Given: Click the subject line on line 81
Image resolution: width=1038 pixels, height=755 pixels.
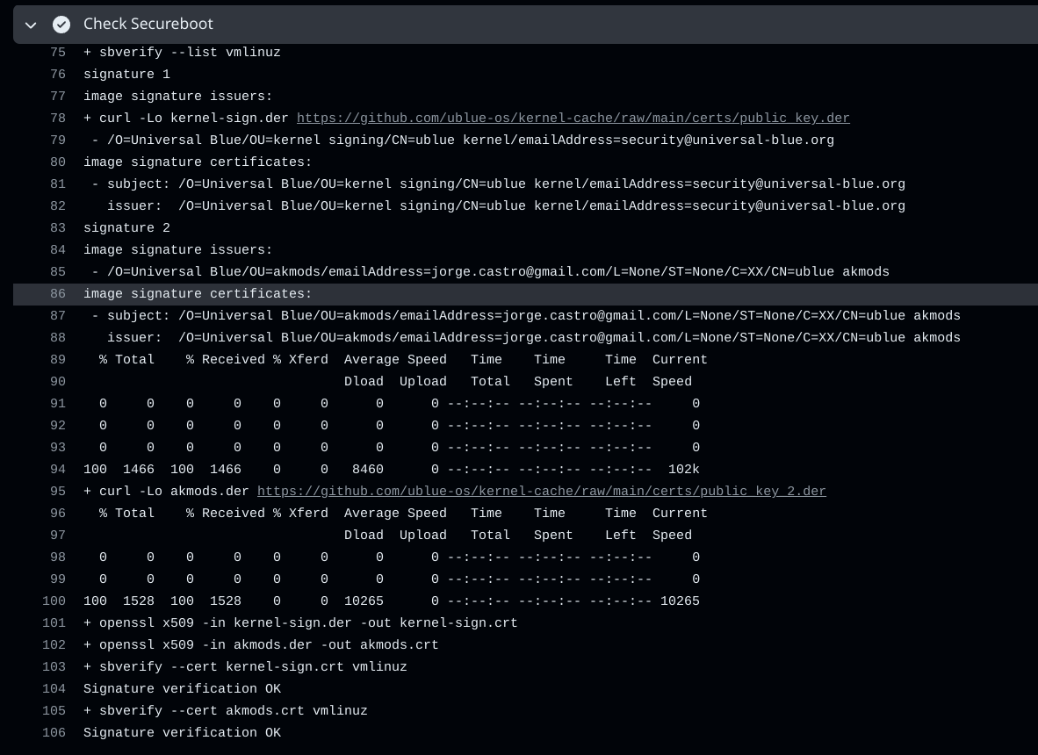Looking at the screenshot, I should click(x=499, y=184).
